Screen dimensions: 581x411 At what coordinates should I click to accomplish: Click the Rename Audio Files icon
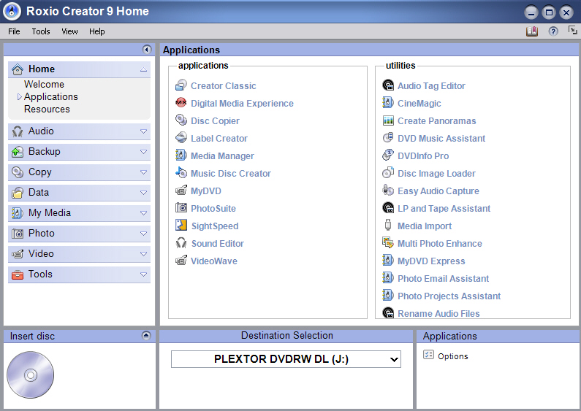(388, 313)
